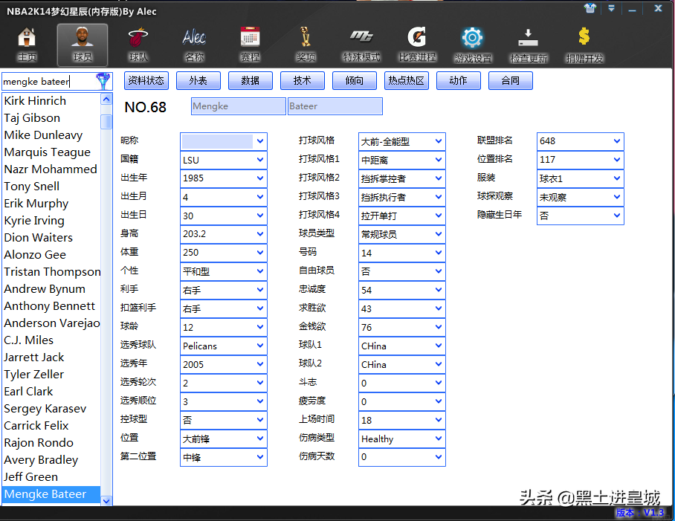Click the 合同 contract button

click(510, 80)
